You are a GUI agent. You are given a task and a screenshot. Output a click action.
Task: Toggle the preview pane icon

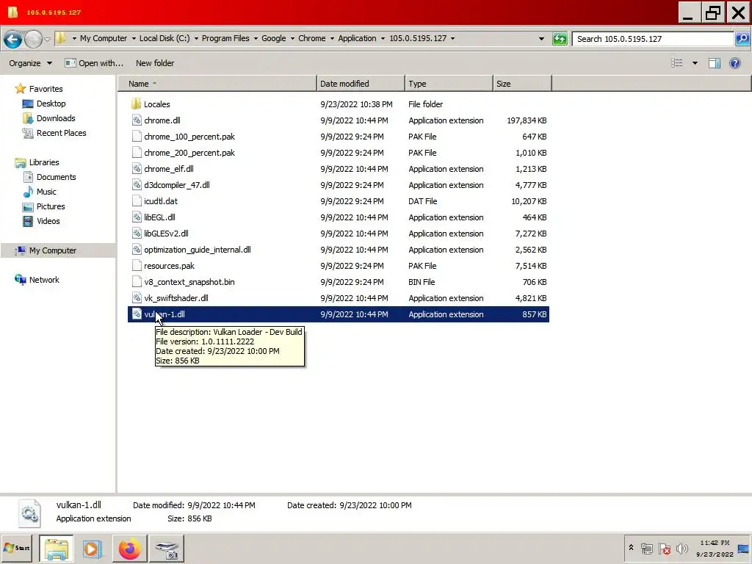(x=714, y=63)
